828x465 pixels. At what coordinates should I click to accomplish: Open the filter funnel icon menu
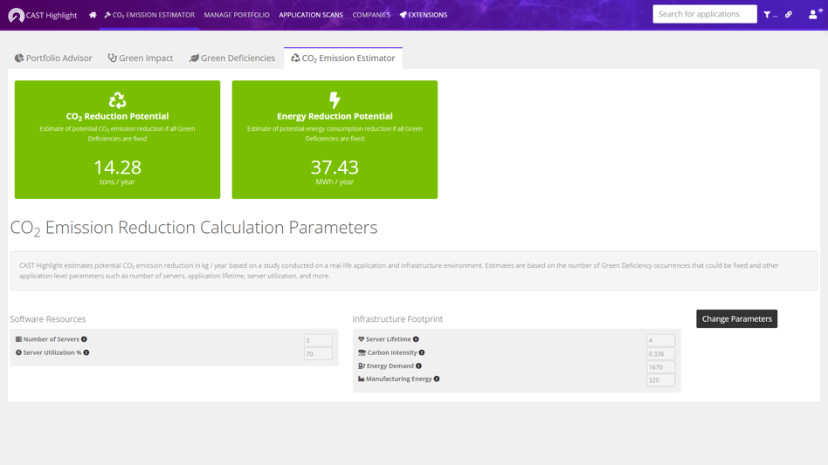click(769, 15)
